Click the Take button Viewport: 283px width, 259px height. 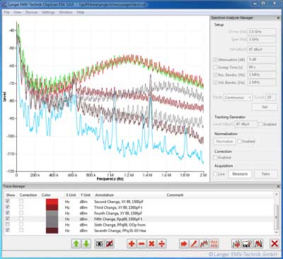point(265,174)
